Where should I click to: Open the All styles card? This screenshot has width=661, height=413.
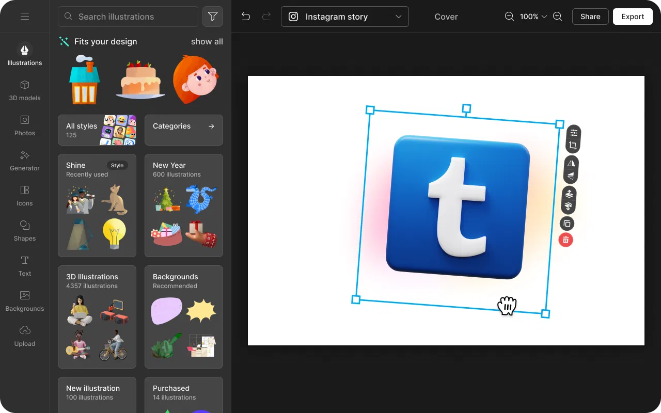tap(97, 130)
